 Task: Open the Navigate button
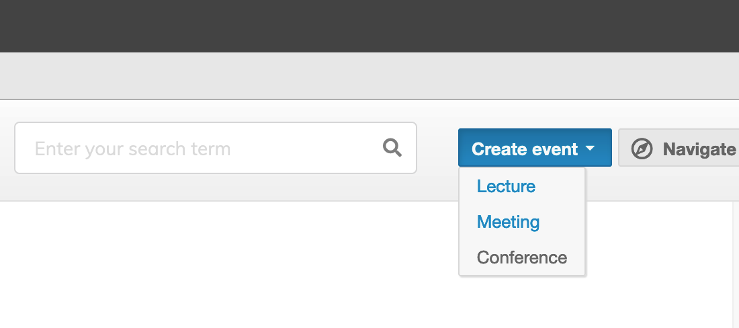pyautogui.click(x=679, y=147)
